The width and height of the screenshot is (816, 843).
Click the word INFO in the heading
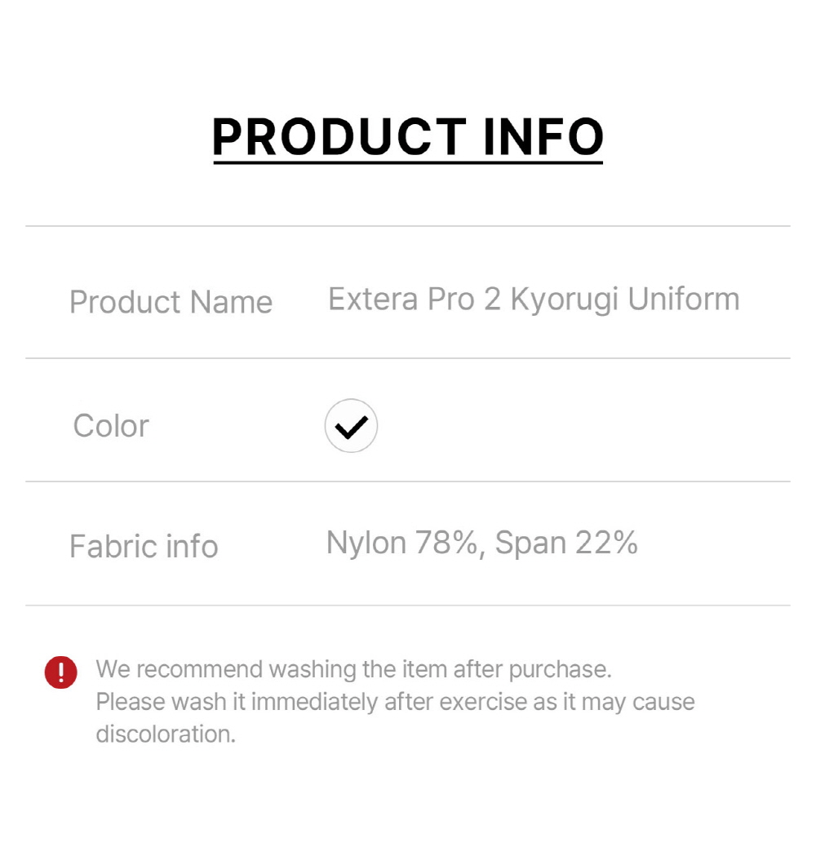[543, 137]
